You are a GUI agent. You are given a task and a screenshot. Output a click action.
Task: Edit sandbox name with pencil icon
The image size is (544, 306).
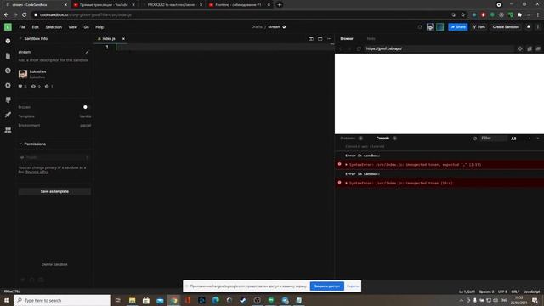tap(87, 52)
